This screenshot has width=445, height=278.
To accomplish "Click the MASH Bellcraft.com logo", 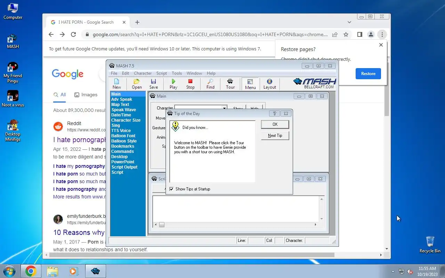I will point(315,83).
